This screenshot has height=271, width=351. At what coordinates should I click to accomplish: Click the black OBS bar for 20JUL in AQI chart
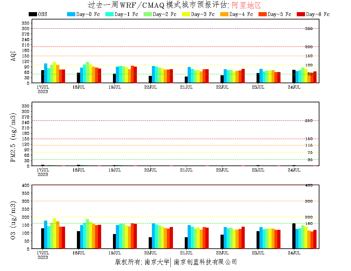[150, 79]
